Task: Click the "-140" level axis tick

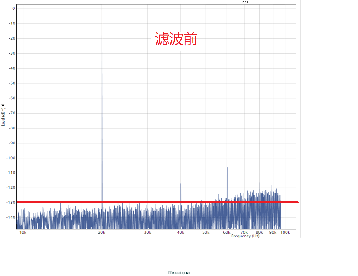Action: [x=11, y=218]
